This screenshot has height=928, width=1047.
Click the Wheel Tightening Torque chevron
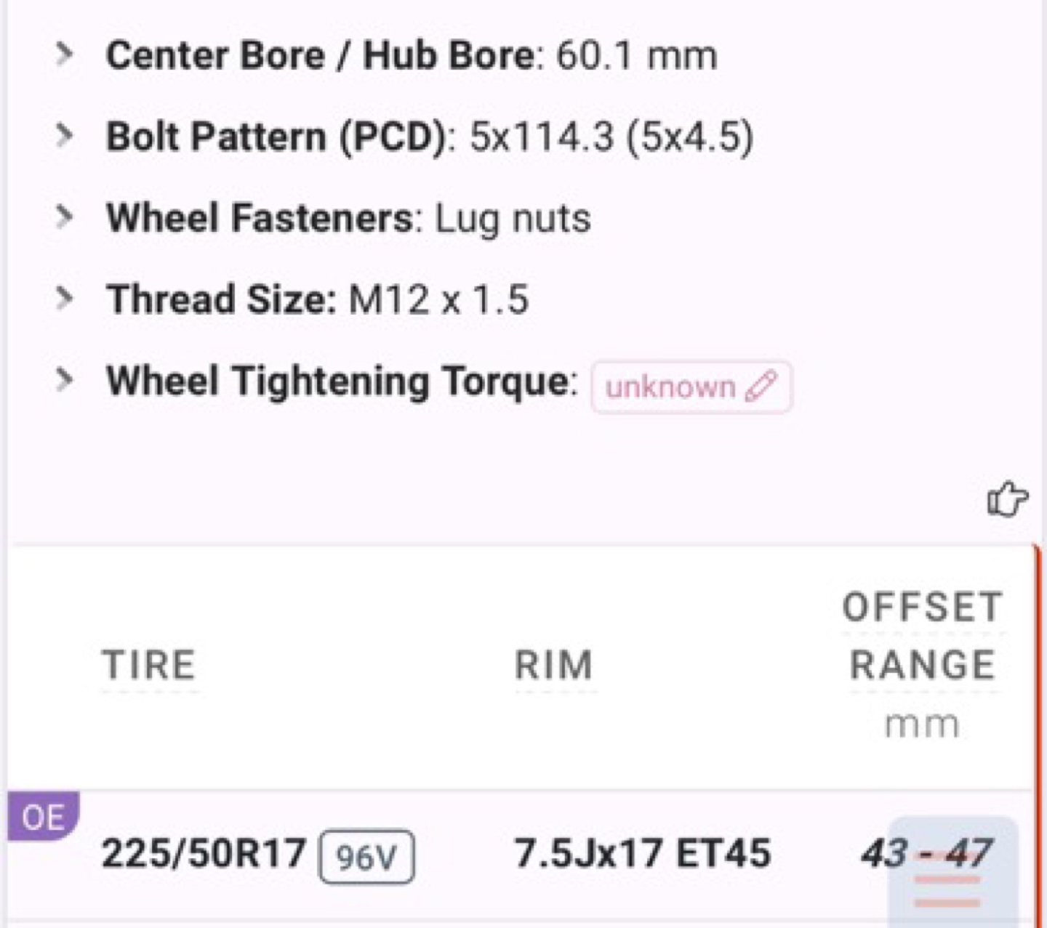click(65, 379)
